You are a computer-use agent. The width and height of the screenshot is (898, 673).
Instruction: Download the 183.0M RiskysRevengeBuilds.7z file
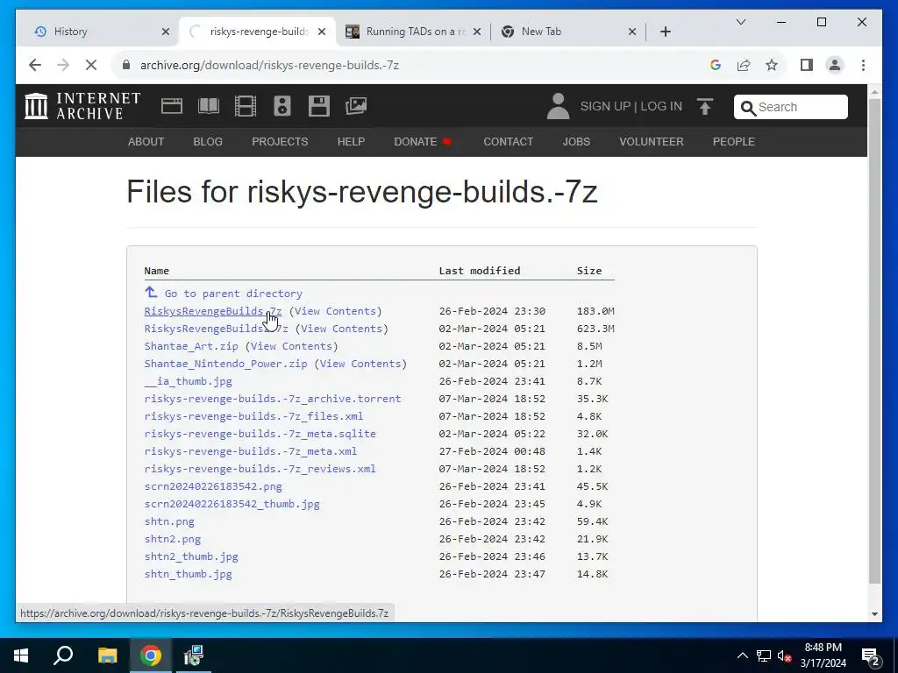(x=213, y=311)
